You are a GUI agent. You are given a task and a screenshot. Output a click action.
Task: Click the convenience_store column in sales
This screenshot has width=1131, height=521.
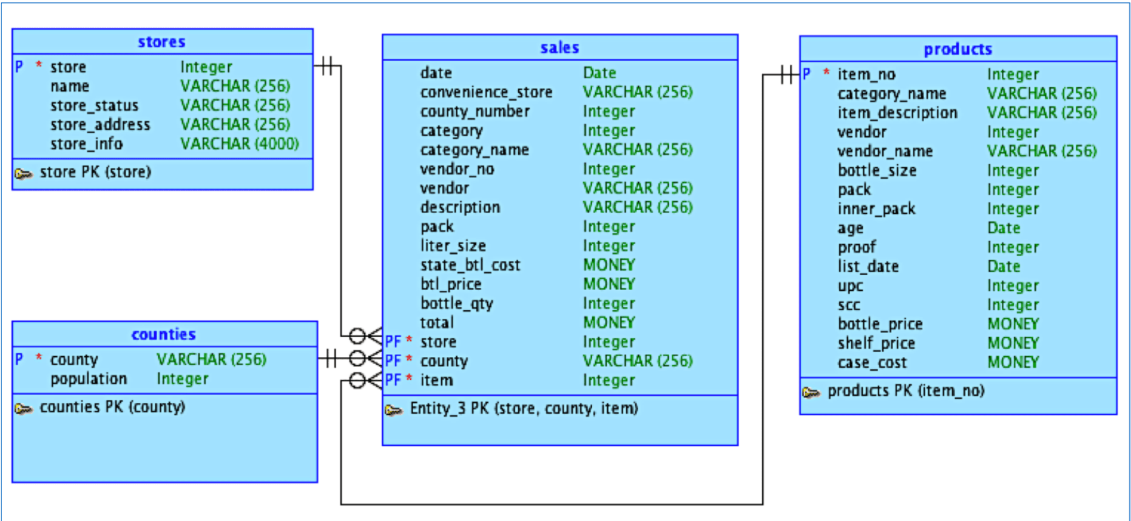(486, 92)
